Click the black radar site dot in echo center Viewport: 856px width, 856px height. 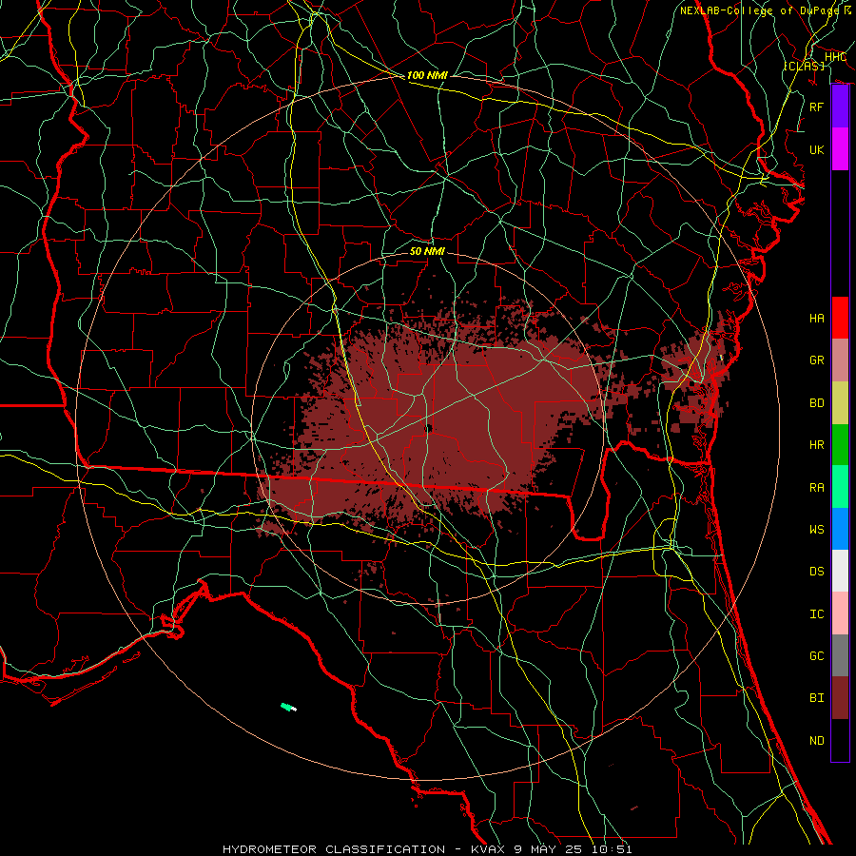(429, 429)
